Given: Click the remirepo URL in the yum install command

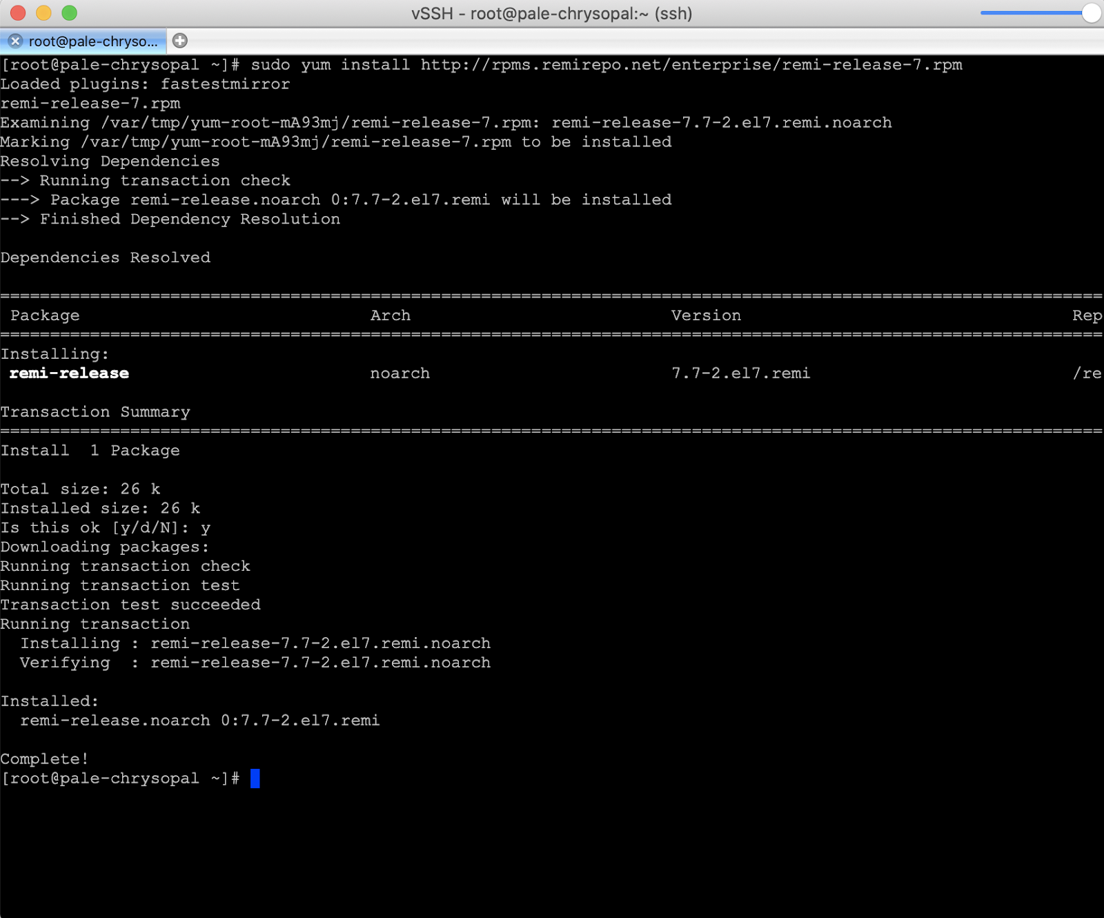Looking at the screenshot, I should [691, 65].
